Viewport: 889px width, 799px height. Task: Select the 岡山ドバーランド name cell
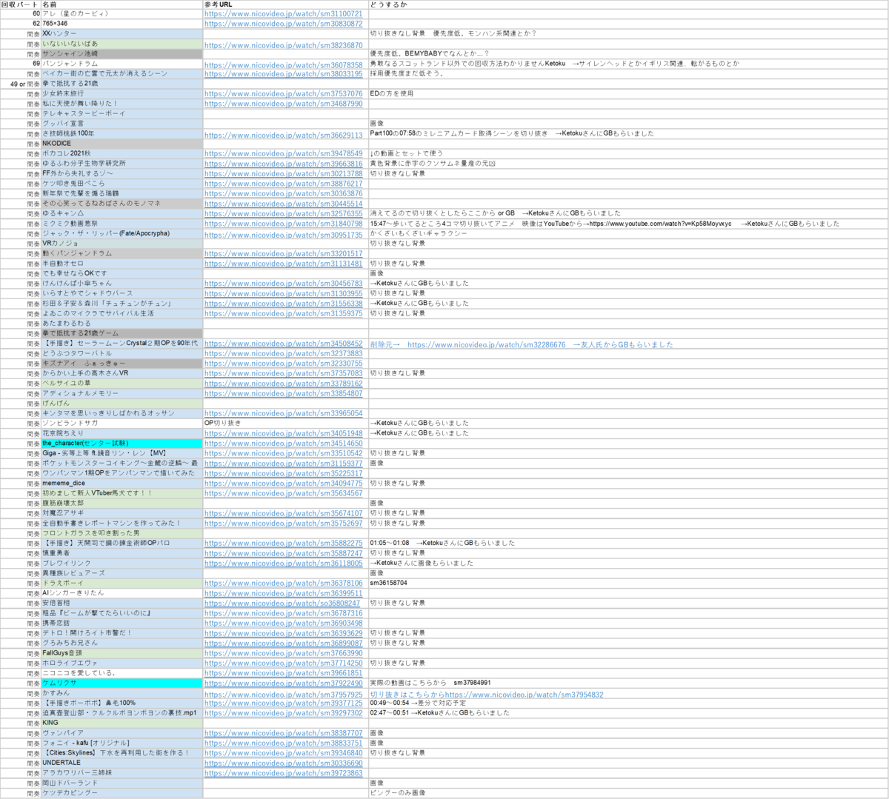(121, 783)
